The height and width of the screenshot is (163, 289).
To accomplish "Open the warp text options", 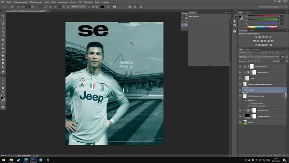I will [x=108, y=7].
